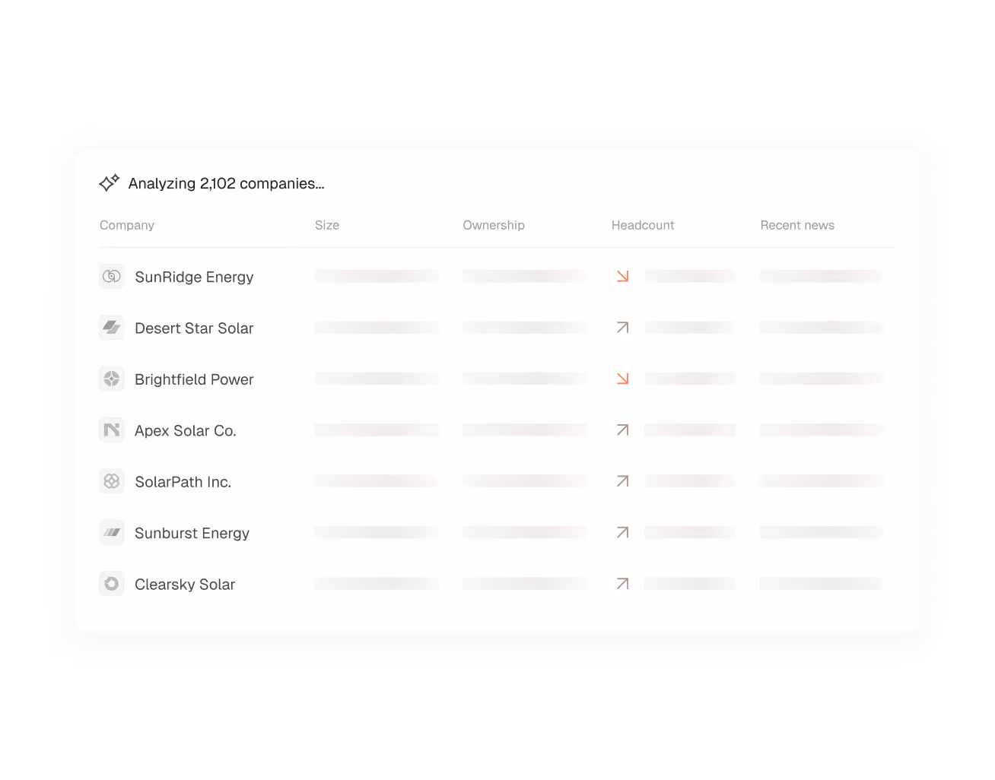Click SunRidge Energy's loading Recent news cell
The height and width of the screenshot is (780, 995).
[x=822, y=276]
